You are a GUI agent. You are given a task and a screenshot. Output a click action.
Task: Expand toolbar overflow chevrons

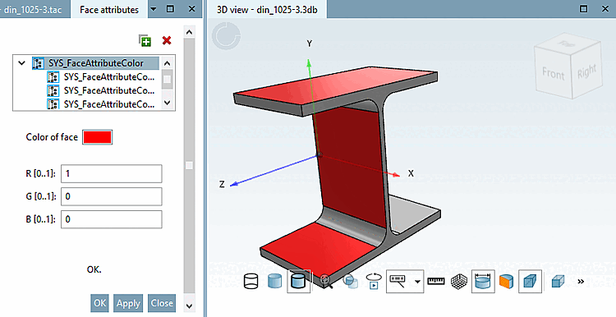(581, 281)
